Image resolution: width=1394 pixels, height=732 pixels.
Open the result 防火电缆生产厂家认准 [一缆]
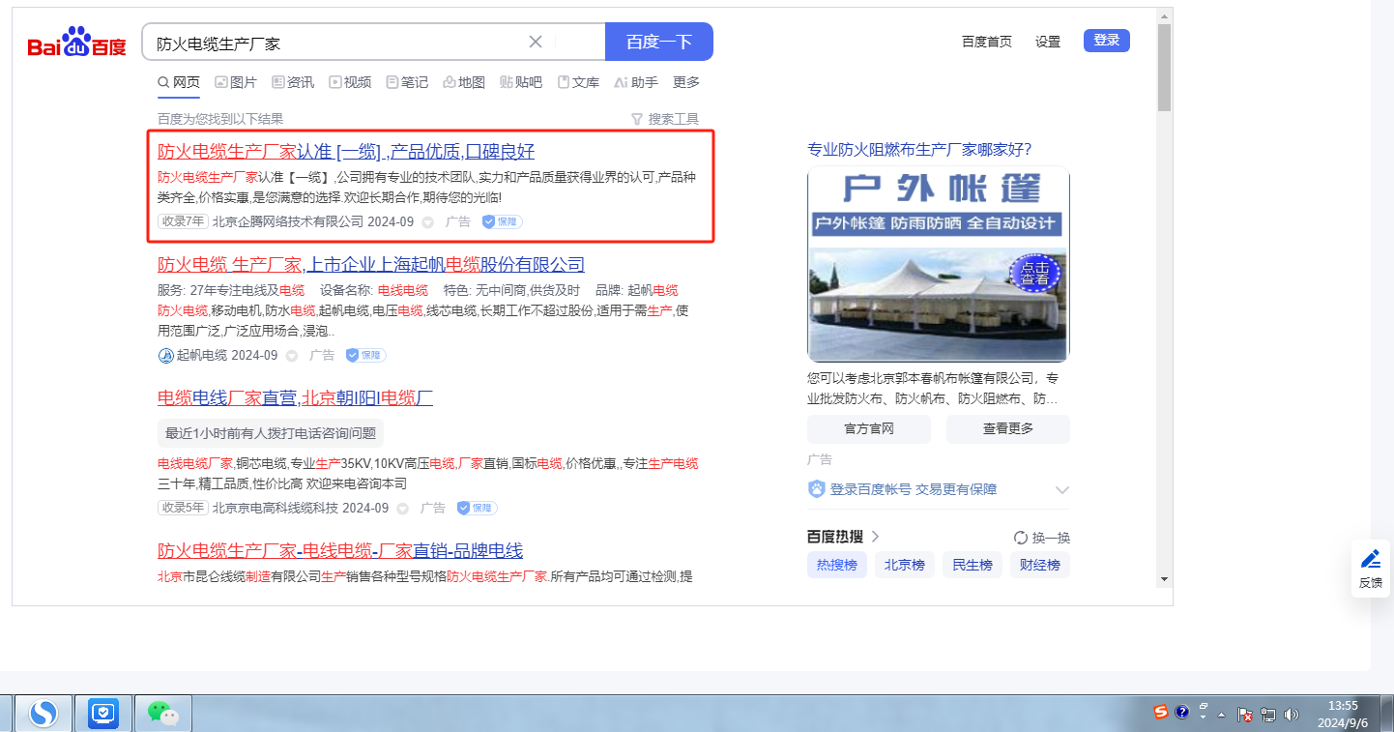pyautogui.click(x=346, y=152)
